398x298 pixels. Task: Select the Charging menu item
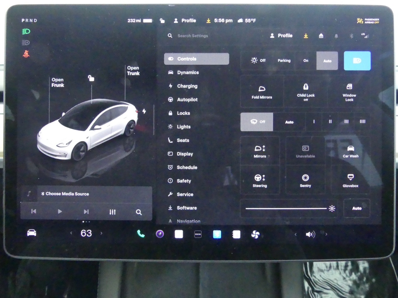pyautogui.click(x=187, y=86)
